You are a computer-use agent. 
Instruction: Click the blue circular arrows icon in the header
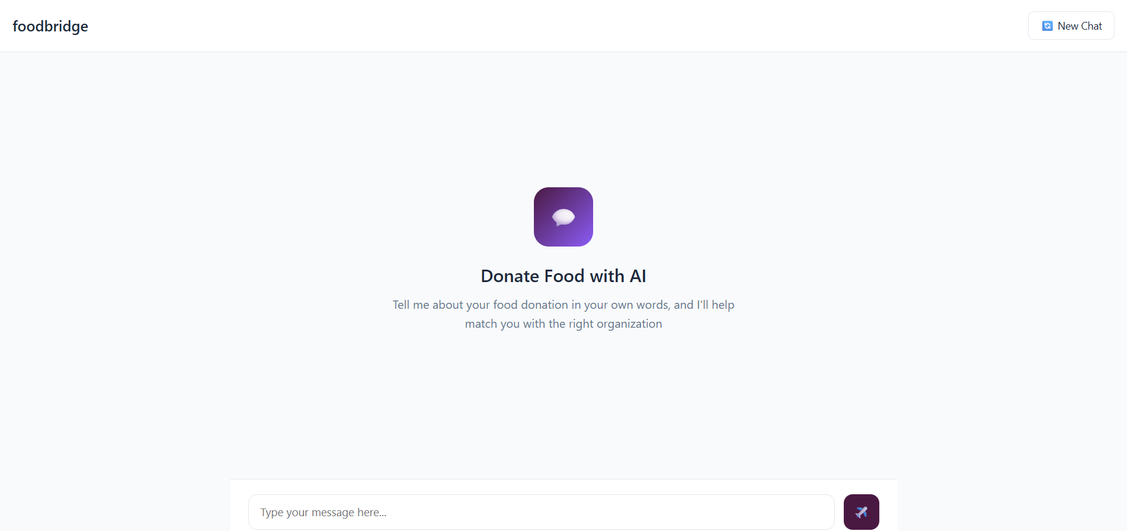point(1047,26)
